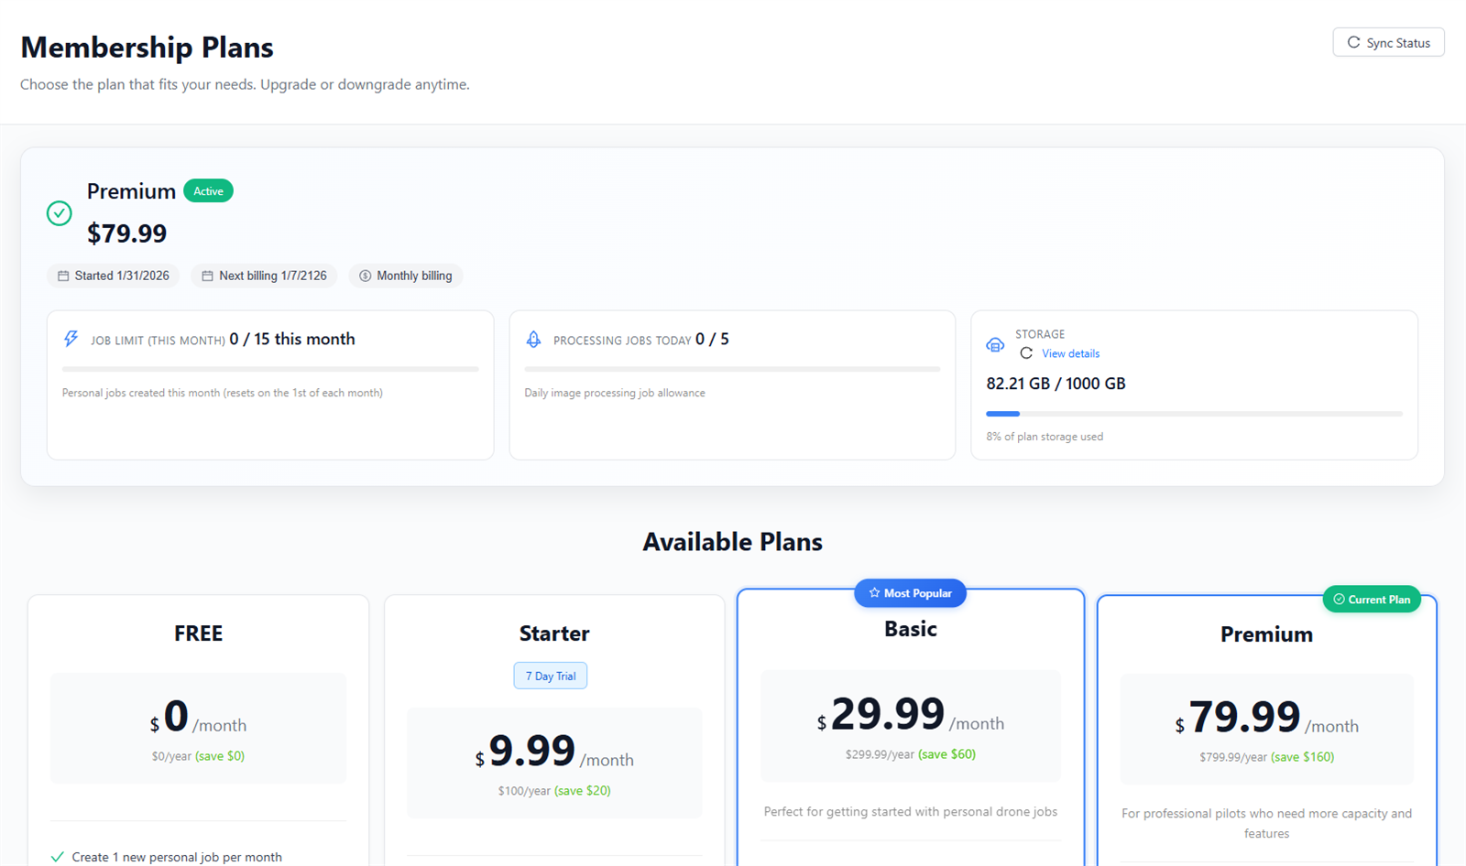This screenshot has height=866, width=1466.
Task: Click the $100/year (save $20) text
Action: click(x=554, y=791)
